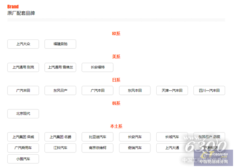Image resolution: width=235 pixels, height=168 pixels.
Task: Click the 上汽大众 brand button
Action: click(x=23, y=44)
